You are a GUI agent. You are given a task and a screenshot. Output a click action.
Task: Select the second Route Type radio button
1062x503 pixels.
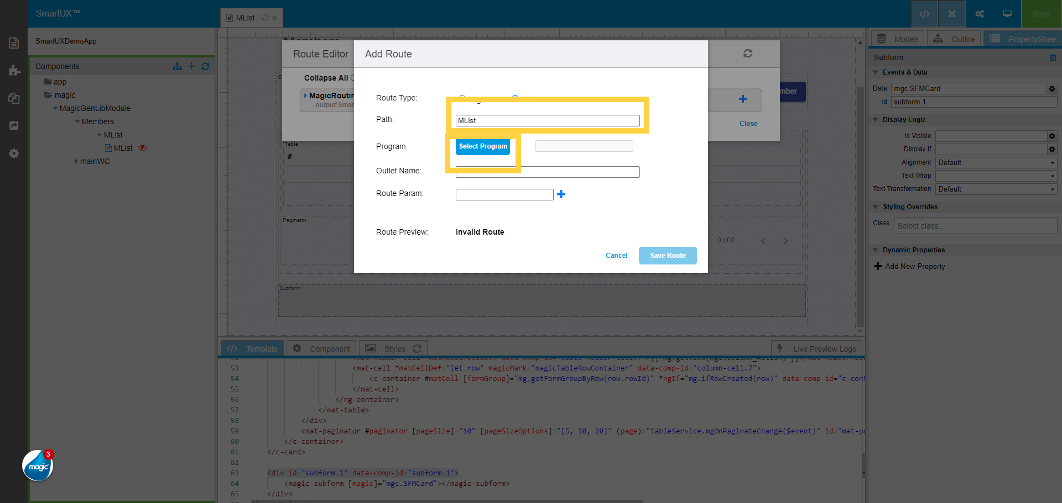(x=516, y=98)
